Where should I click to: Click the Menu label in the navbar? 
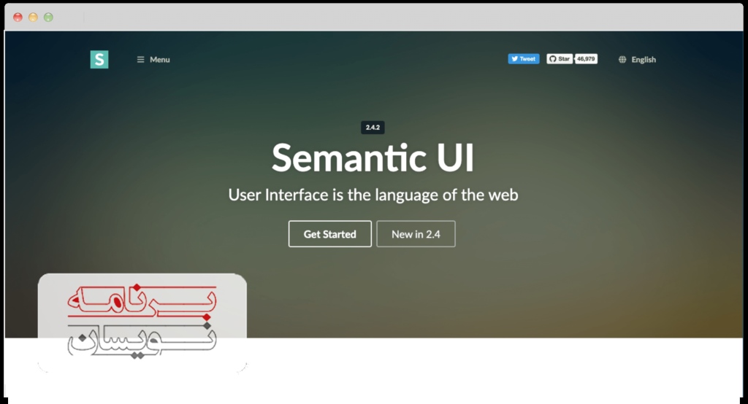[x=160, y=60]
